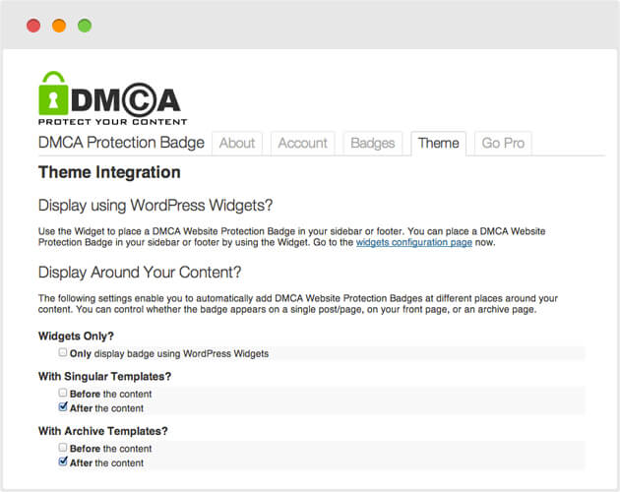
Task: Click the DMCA Protection Badge title
Action: pos(121,143)
